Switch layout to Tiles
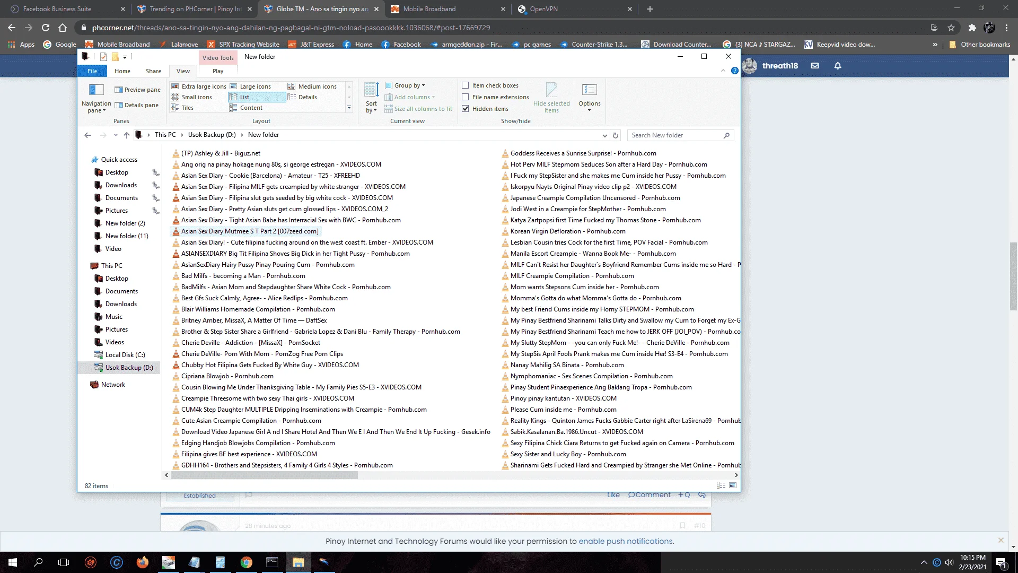The height and width of the screenshot is (573, 1018). pyautogui.click(x=182, y=108)
